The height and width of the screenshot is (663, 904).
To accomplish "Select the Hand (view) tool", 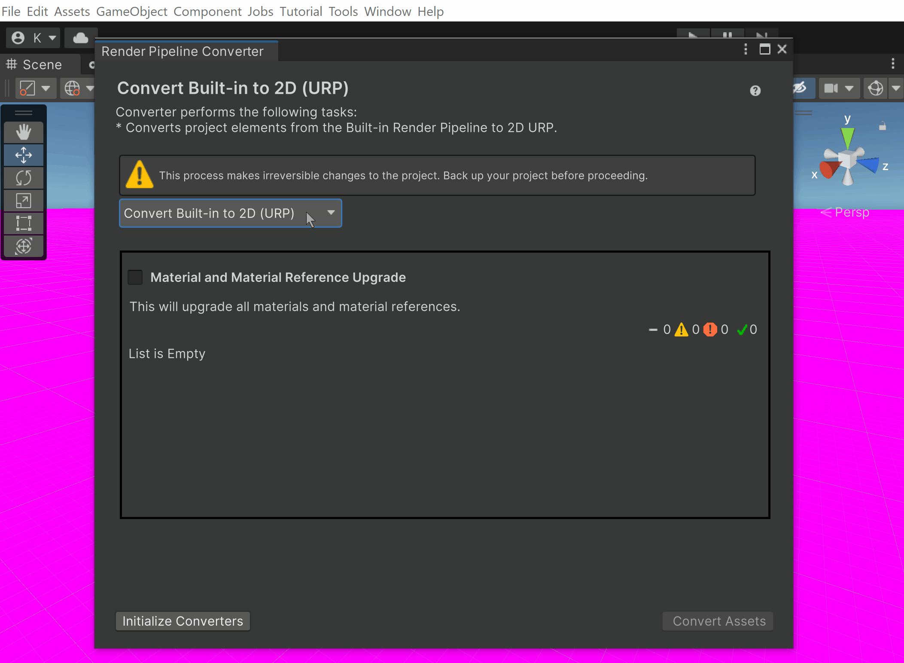I will (24, 132).
